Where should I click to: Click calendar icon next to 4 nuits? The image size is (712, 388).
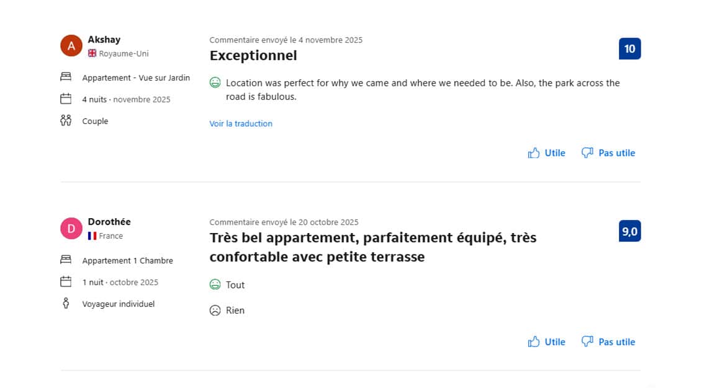66,99
